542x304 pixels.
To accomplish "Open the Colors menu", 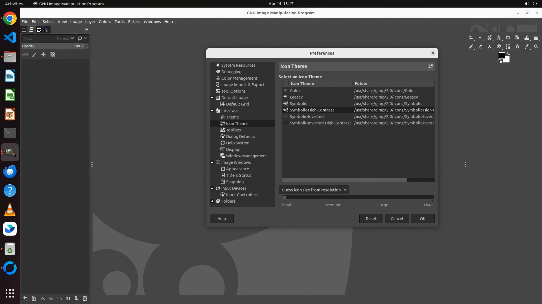I will (105, 22).
